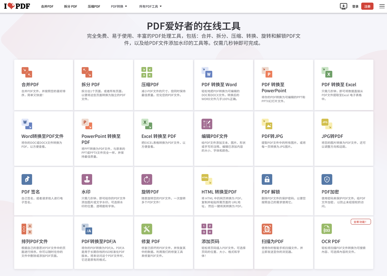Click the PDF转换至PDF/A icon
Viewport: 387px width, 276px height.
tap(87, 229)
